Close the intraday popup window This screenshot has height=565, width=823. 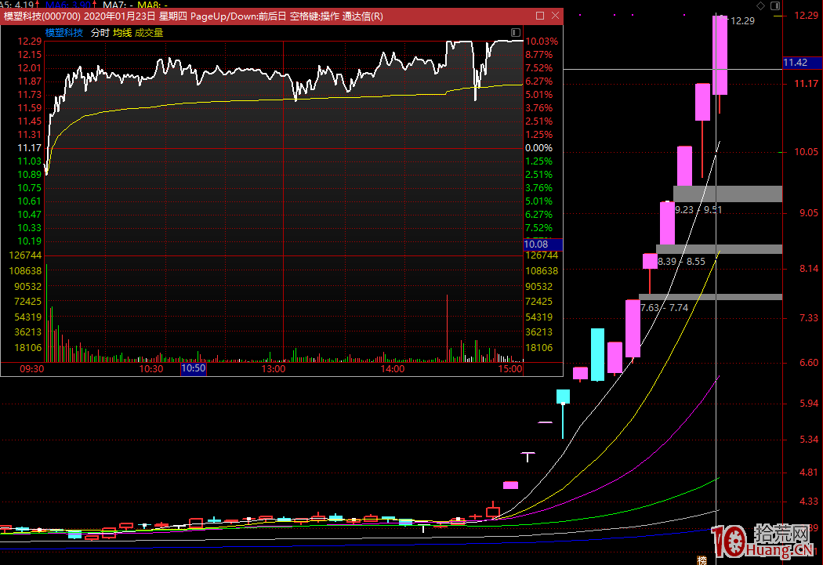click(x=555, y=16)
